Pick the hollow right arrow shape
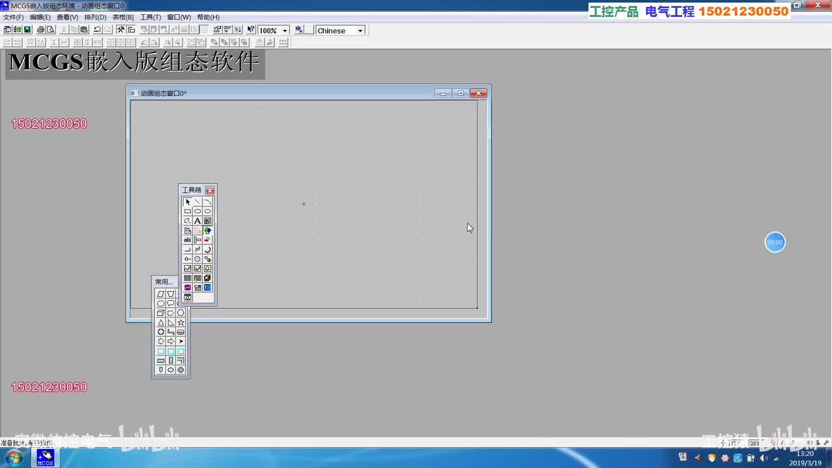Screen dimensions: 832x468 pos(171,341)
